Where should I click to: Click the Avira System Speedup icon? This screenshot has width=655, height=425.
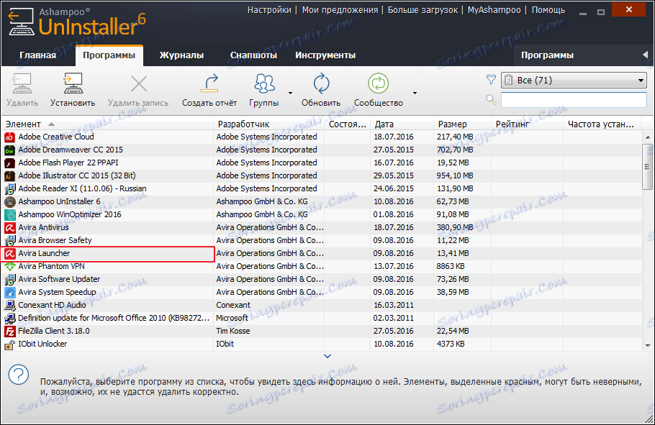(9, 292)
